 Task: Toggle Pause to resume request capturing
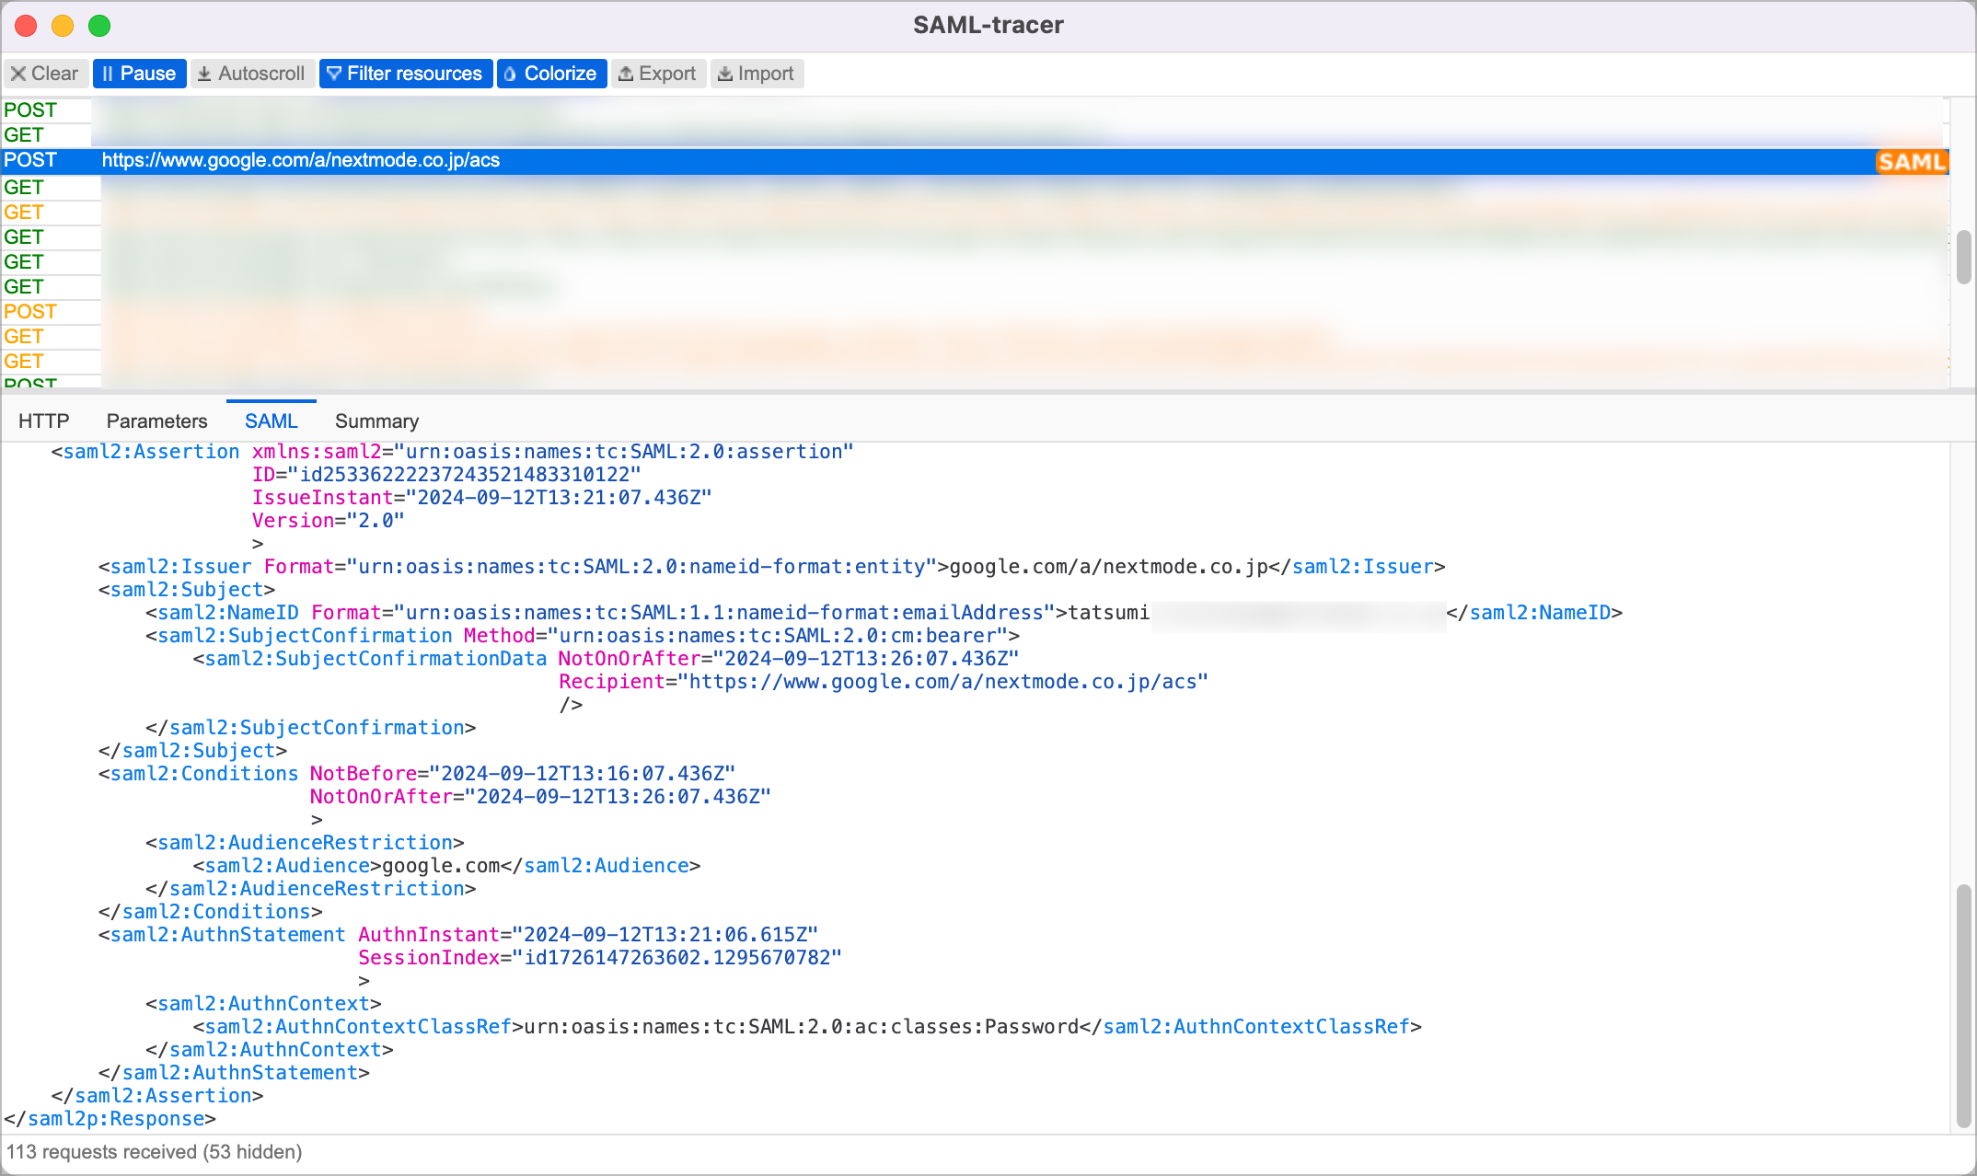tap(139, 73)
